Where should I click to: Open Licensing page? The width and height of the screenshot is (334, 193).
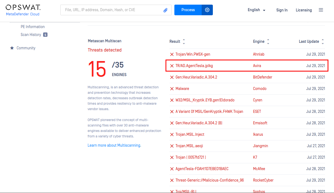tap(304, 10)
